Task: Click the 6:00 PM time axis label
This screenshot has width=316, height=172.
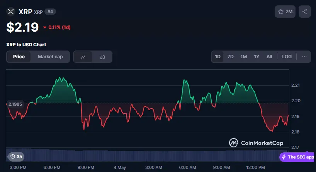Action: (52, 167)
